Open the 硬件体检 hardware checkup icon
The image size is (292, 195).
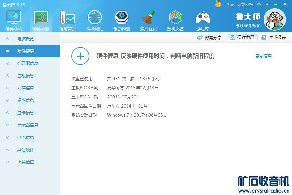(14, 21)
